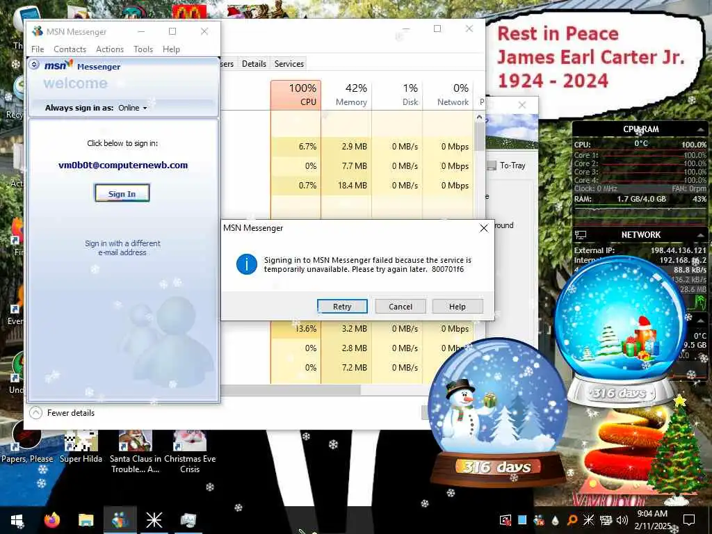Open Firefox from the taskbar

coord(51,520)
